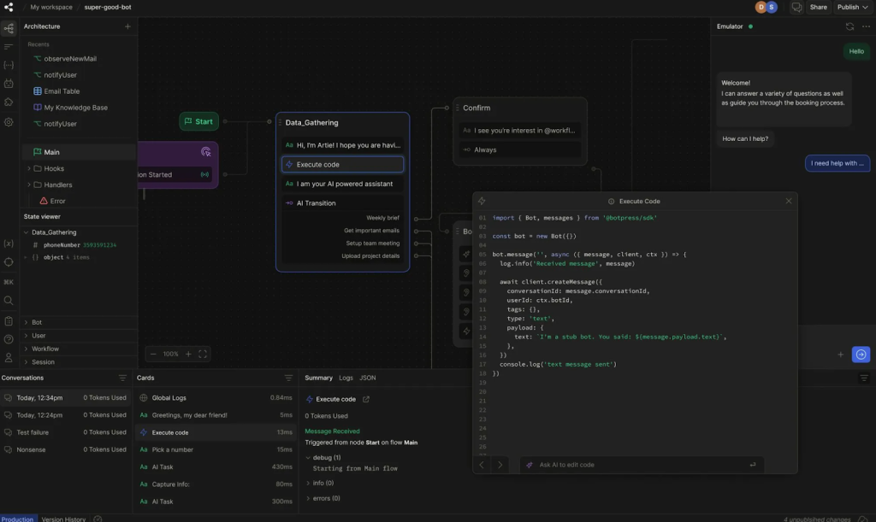Click the 'I need help with...' suggestion chip
Image resolution: width=876 pixels, height=522 pixels.
click(837, 162)
